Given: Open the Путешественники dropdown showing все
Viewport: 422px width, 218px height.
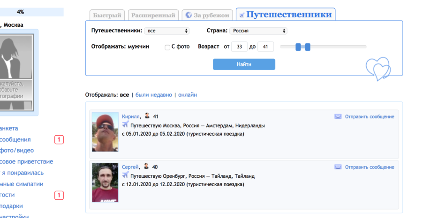Looking at the screenshot, I should pos(167,31).
